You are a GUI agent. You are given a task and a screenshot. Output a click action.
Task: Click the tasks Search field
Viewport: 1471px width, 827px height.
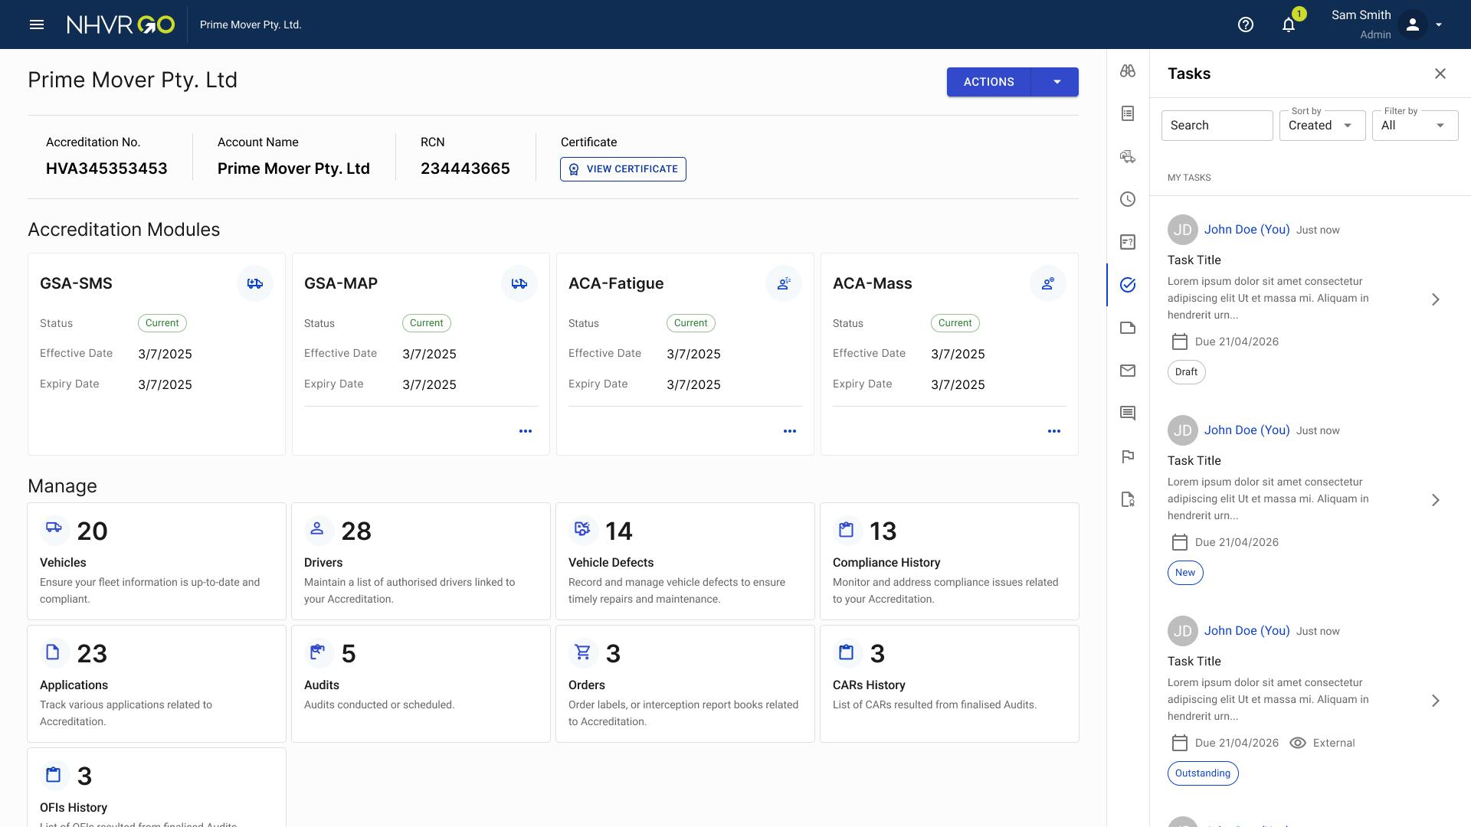(1217, 126)
